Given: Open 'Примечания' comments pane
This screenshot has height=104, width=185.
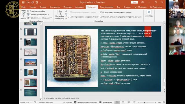Looking at the screenshot, I should pyautogui.click(x=106, y=103).
